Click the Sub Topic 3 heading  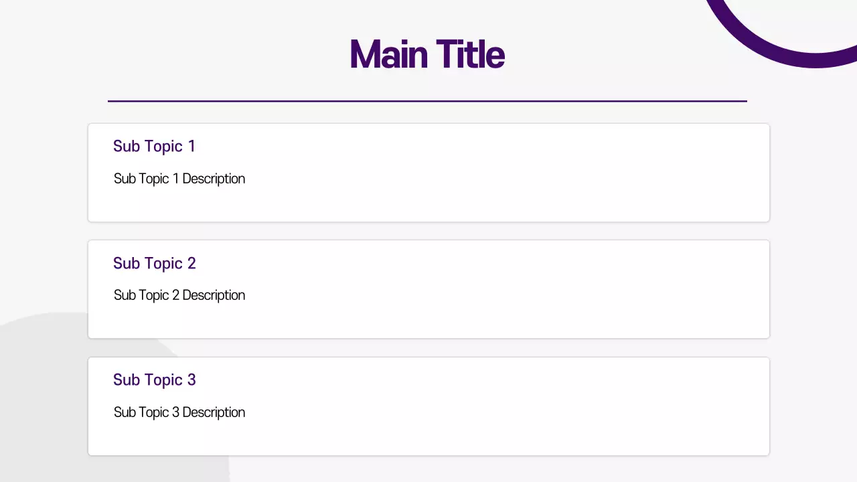[154, 380]
